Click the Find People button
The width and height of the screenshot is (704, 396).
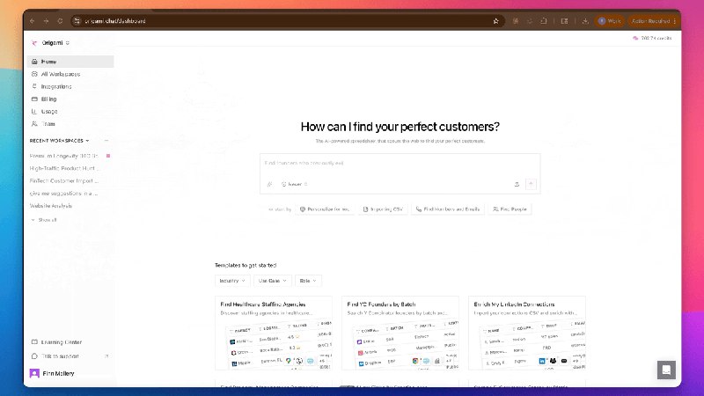click(x=510, y=209)
